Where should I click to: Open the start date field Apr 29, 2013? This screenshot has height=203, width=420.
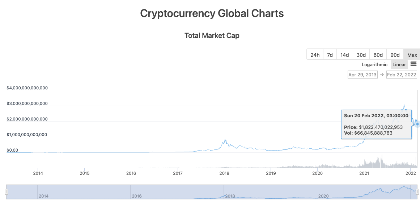click(x=362, y=75)
